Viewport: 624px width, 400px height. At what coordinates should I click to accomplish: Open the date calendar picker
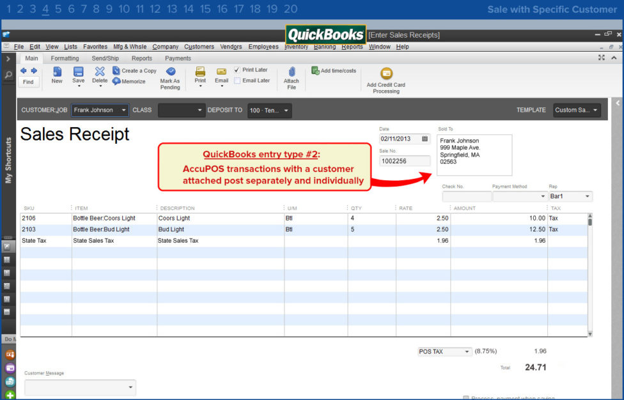(425, 139)
